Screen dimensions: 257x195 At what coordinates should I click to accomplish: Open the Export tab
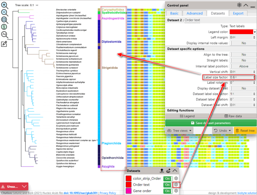(238, 13)
